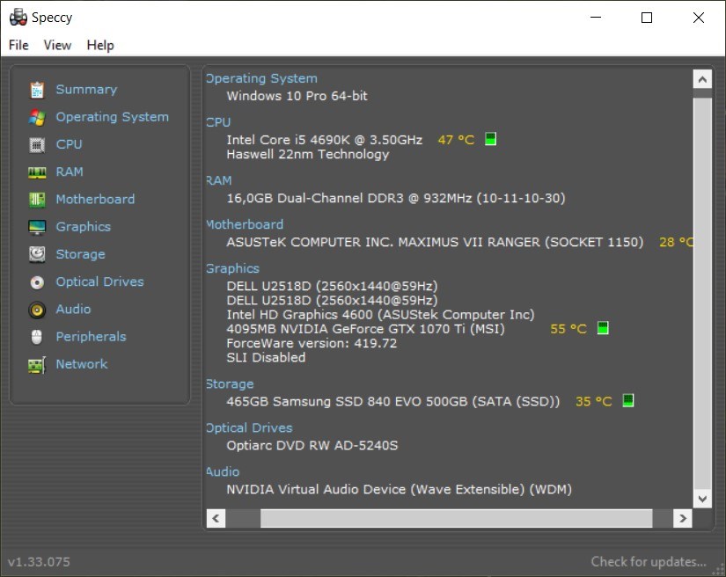Click the Graphics heading in summary pane
The height and width of the screenshot is (577, 726).
pyautogui.click(x=233, y=268)
